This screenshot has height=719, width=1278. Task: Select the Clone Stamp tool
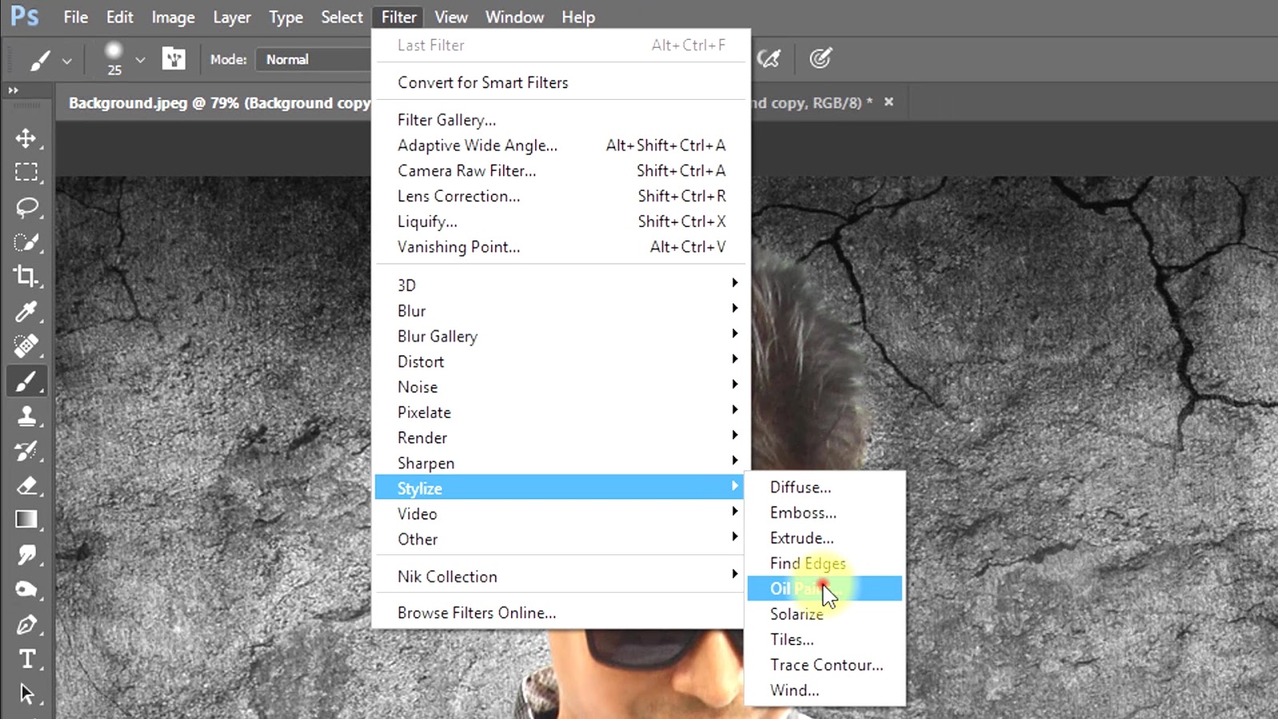tap(26, 416)
